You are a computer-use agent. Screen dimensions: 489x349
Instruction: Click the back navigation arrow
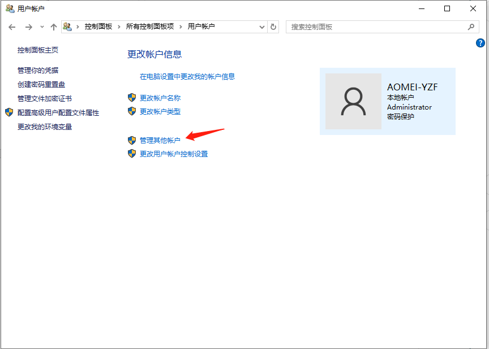tap(12, 27)
